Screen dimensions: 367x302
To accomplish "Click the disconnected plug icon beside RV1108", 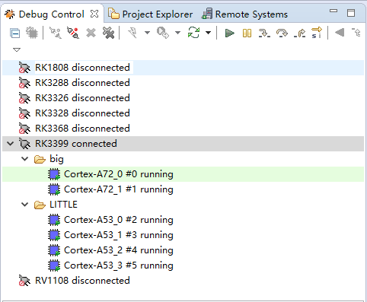I will click(24, 281).
